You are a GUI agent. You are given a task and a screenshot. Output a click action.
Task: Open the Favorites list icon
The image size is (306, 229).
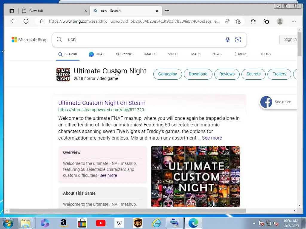(x=253, y=21)
